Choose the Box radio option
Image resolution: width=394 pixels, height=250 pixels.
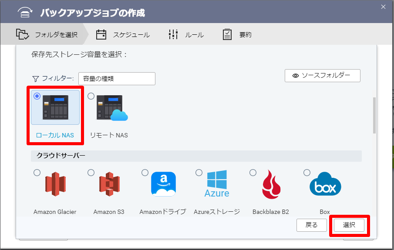point(307,173)
